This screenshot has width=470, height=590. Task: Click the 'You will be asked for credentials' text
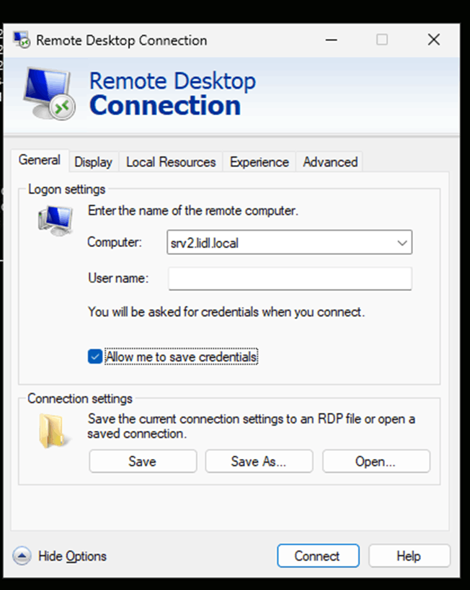tap(226, 312)
